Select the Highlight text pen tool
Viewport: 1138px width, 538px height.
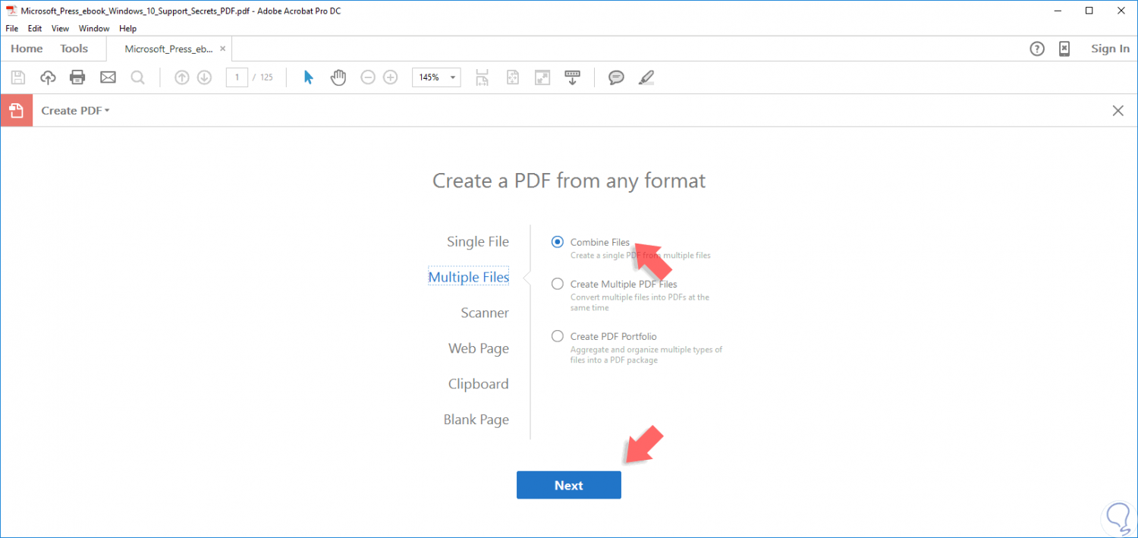coord(646,77)
